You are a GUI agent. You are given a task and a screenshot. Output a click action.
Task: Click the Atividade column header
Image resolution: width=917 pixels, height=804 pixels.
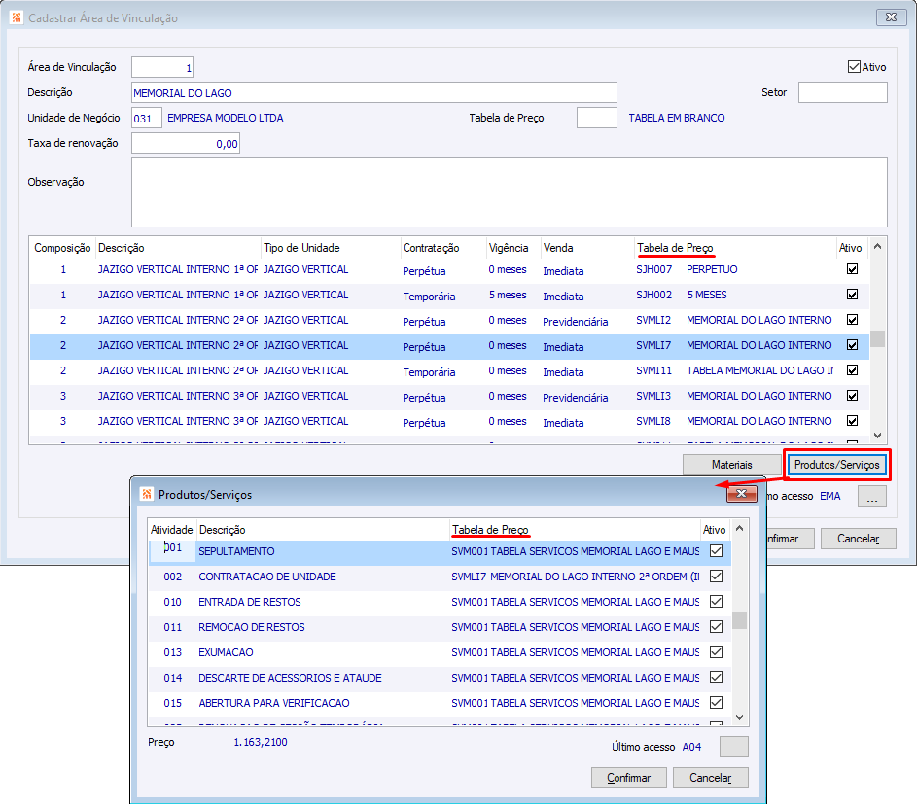[171, 530]
